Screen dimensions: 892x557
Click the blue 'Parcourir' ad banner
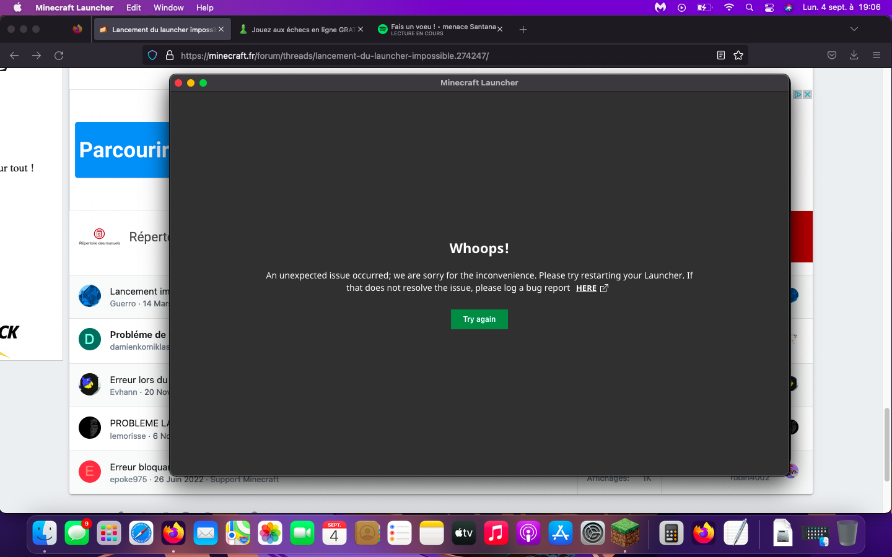[x=122, y=150]
